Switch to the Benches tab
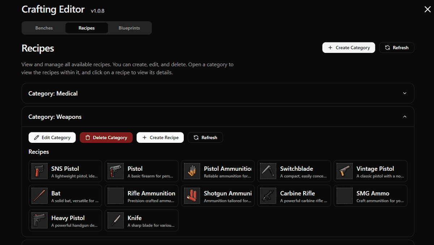434x245 pixels. (x=44, y=28)
